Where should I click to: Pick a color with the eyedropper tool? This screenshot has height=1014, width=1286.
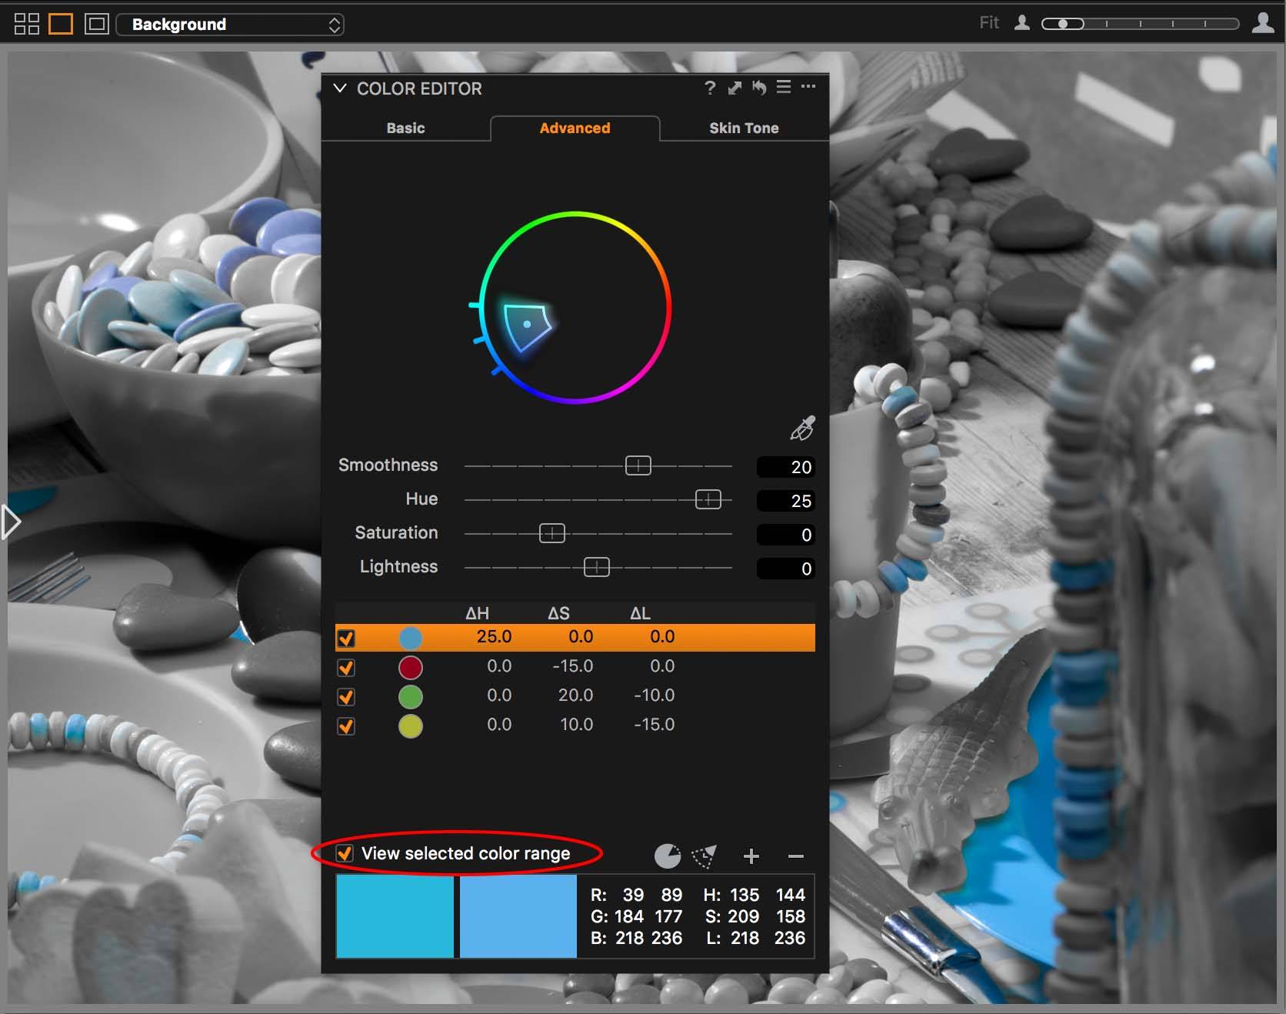pos(802,429)
